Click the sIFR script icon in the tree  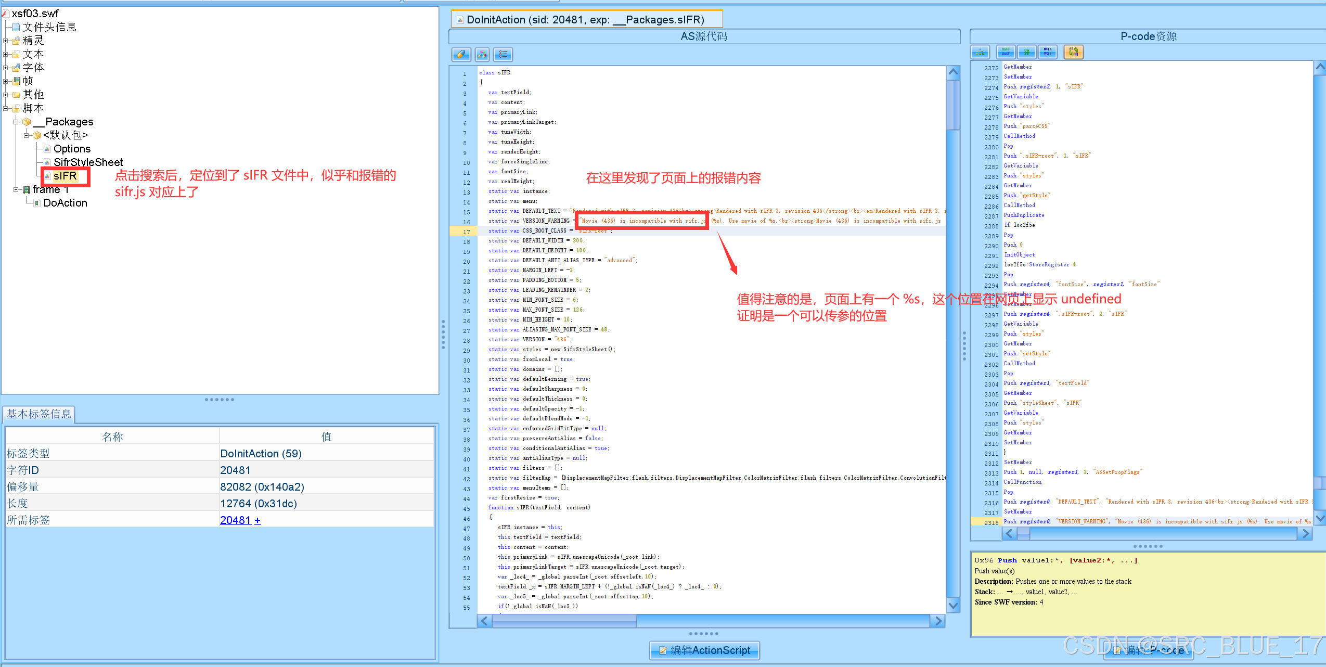(x=48, y=176)
